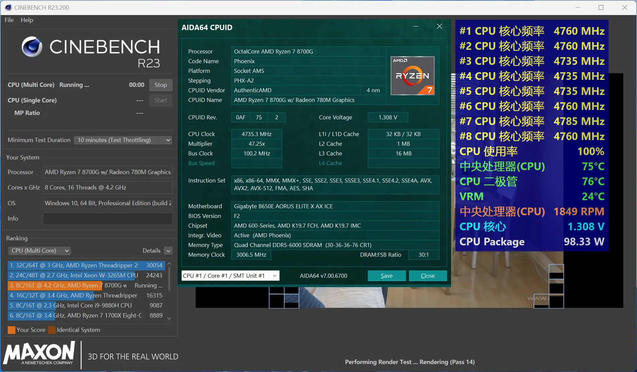Minimize the AIDA64 CPUID dialog
This screenshot has width=637, height=372.
point(416,26)
